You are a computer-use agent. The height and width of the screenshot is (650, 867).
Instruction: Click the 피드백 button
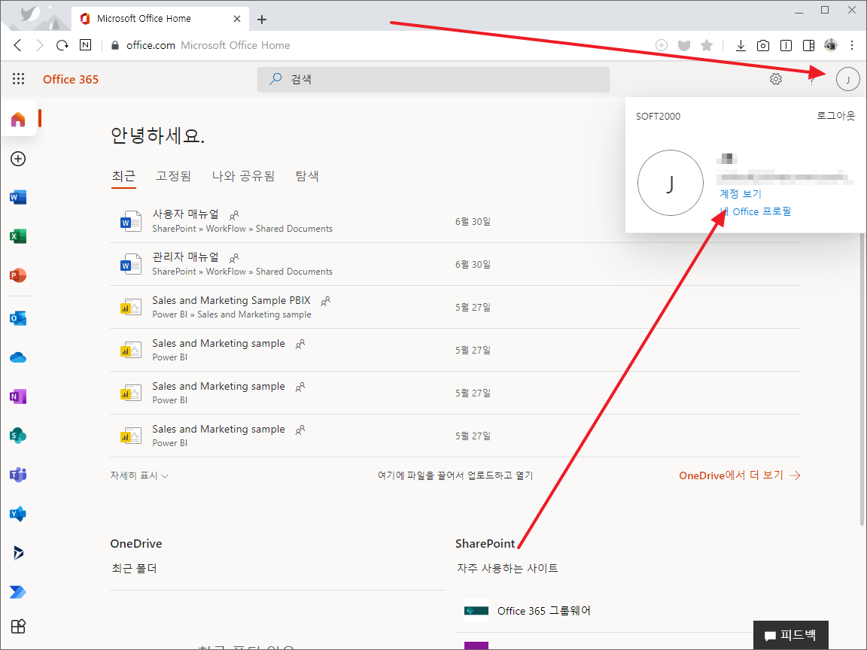[x=791, y=635]
